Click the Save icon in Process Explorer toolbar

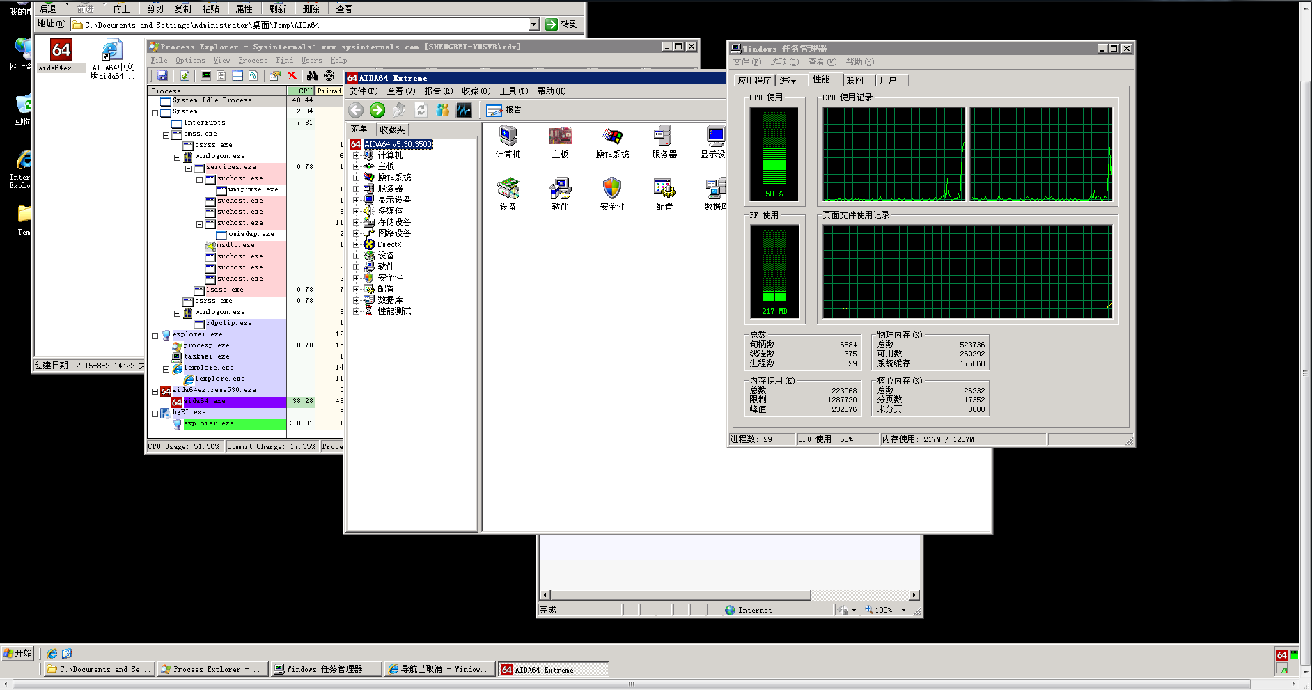click(x=162, y=75)
